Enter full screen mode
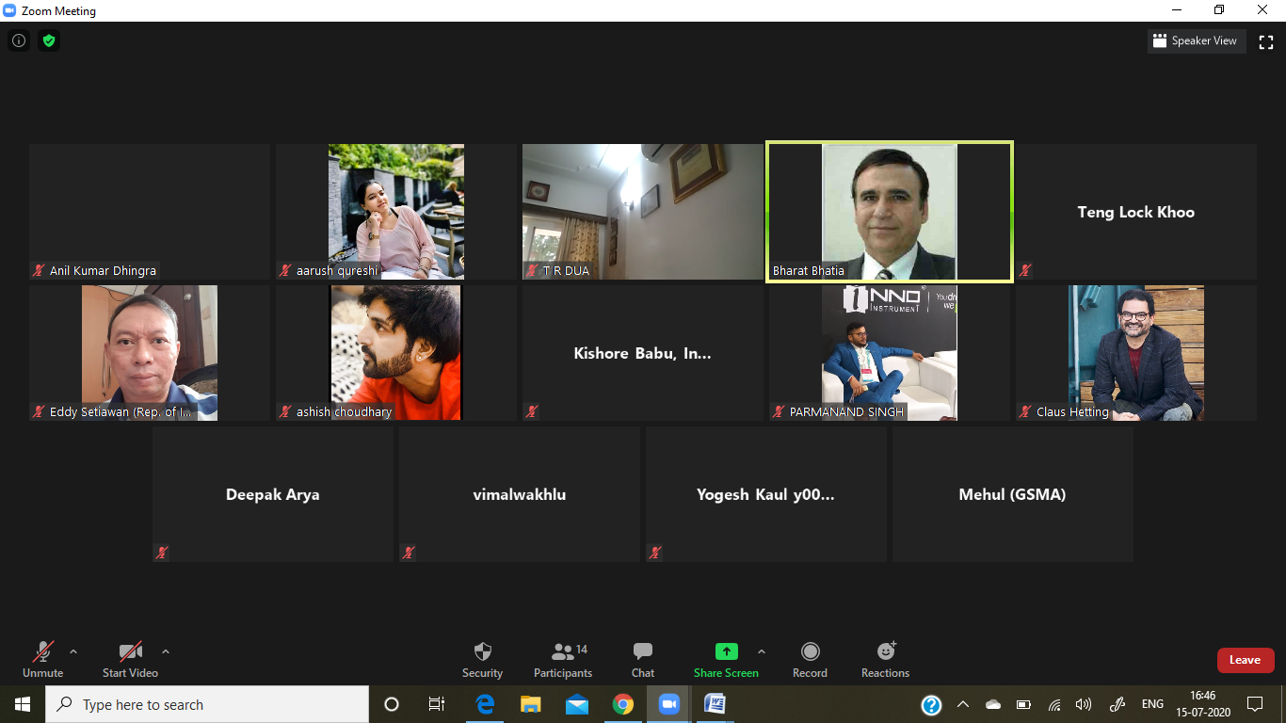This screenshot has height=723, width=1286. pyautogui.click(x=1266, y=41)
